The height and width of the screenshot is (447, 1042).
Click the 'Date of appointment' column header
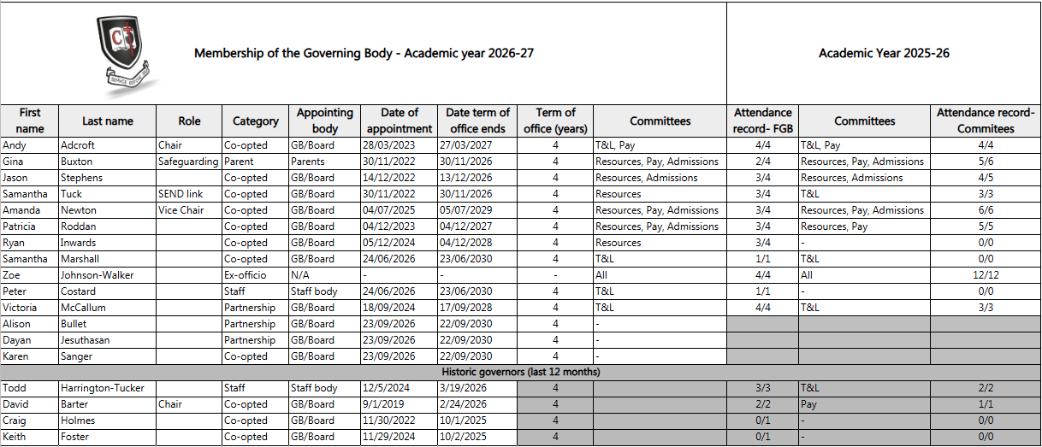399,121
